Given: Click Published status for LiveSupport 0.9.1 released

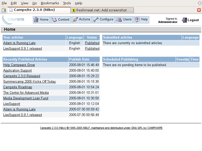Looking at the screenshot, I should tap(92, 48).
